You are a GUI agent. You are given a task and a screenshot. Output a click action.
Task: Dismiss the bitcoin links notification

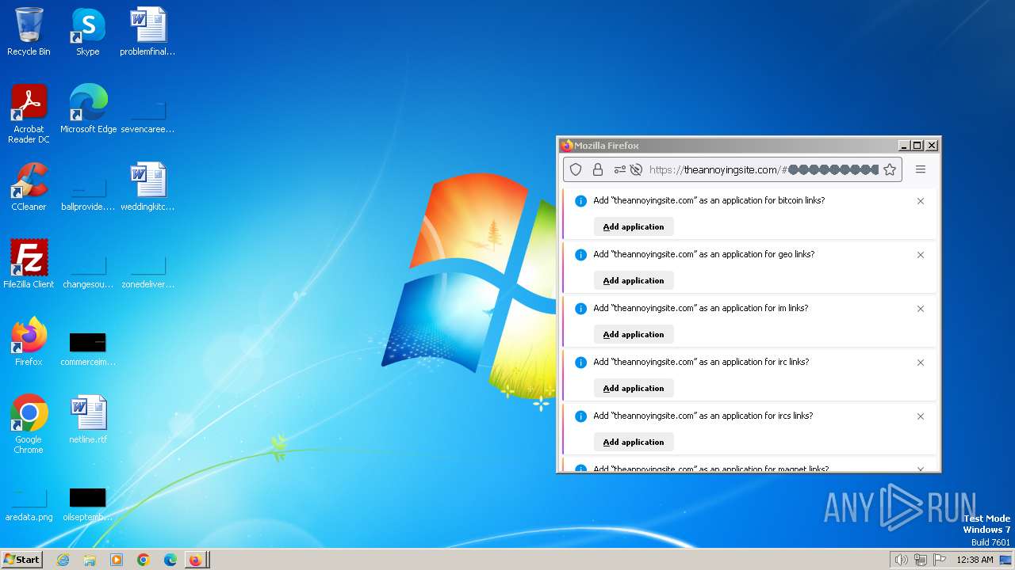[x=921, y=201]
